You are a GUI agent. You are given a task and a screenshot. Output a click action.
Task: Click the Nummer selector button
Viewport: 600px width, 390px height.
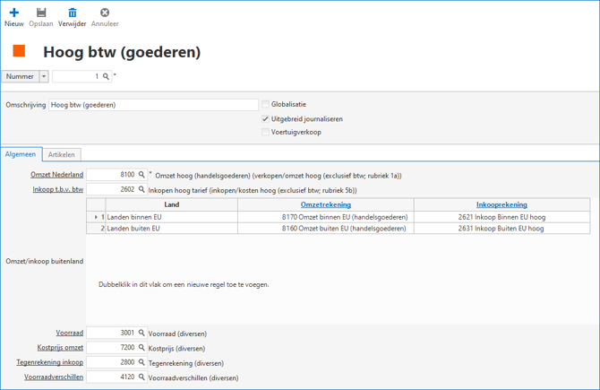(20, 77)
